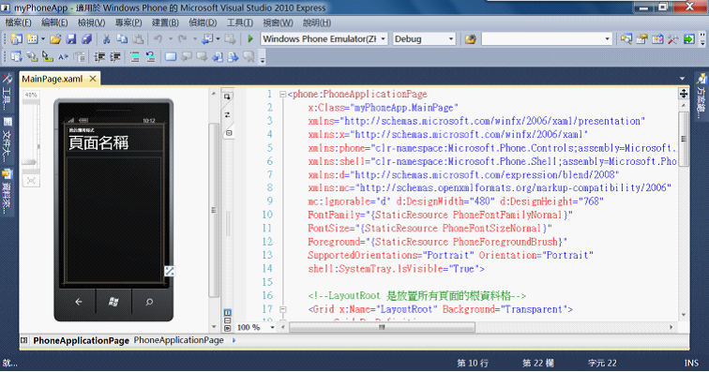Open the dropdown arrow beside Add New Item
Viewport: 709px width, 372px height.
click(43, 39)
